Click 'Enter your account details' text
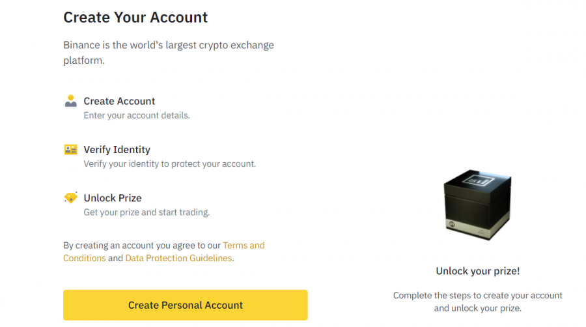Image resolution: width=586 pixels, height=327 pixels. coord(137,115)
